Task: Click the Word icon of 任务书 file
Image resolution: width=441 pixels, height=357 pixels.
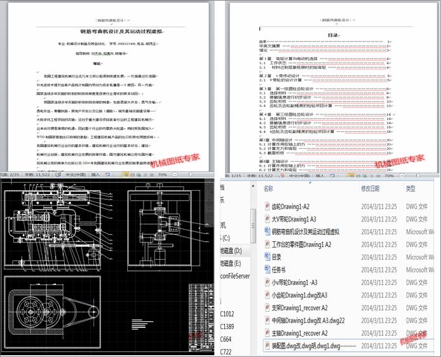Action: pos(267,270)
